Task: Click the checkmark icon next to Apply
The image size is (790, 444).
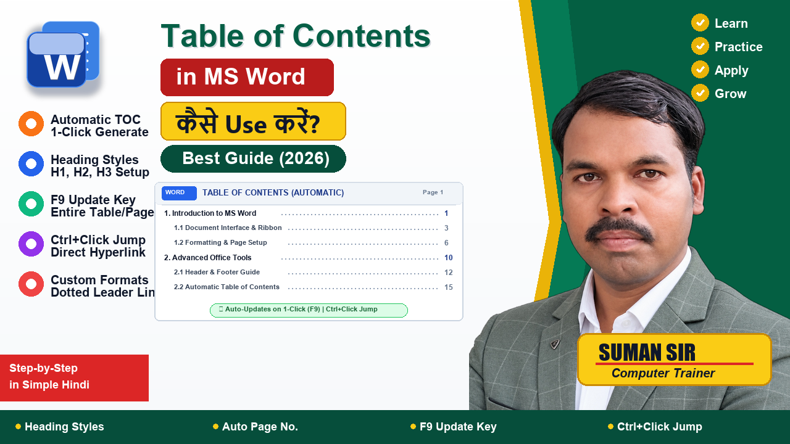Action: [x=700, y=70]
